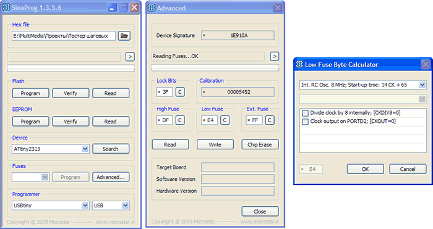Click the Software Version field
This screenshot has width=433, height=229.
(238, 179)
